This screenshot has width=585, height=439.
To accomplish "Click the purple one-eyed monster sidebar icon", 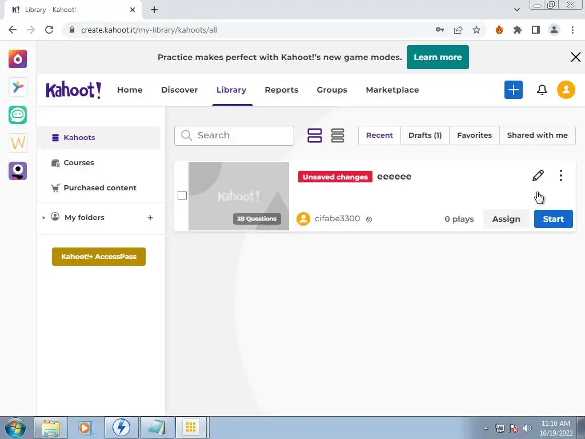I will click(x=18, y=170).
